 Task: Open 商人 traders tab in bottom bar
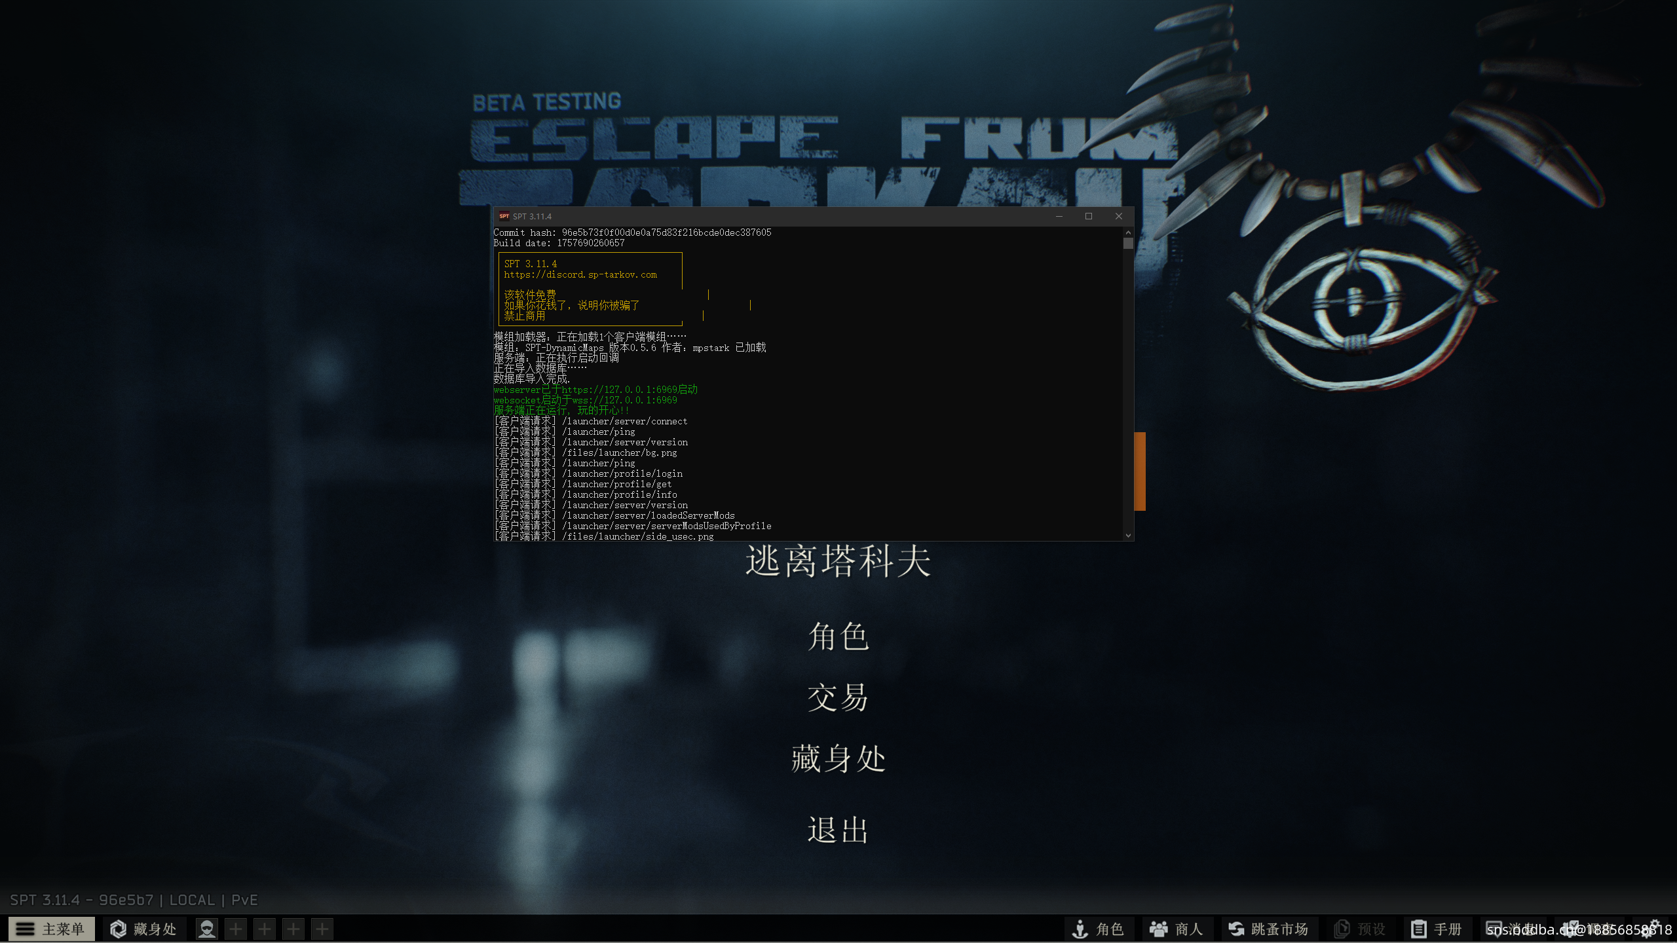[1177, 929]
